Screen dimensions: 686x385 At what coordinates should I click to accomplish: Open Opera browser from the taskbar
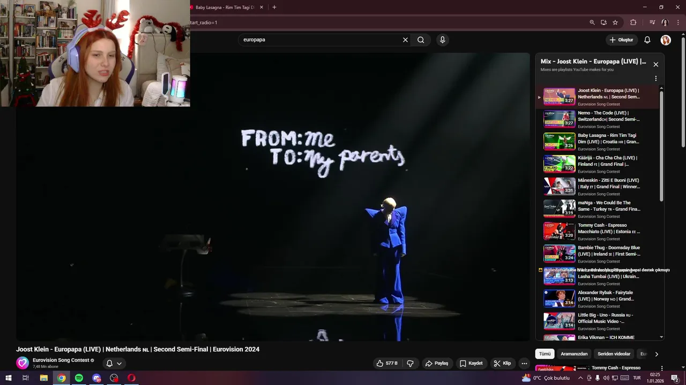point(131,378)
